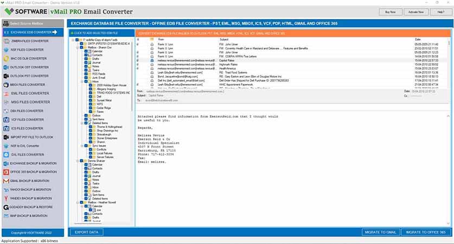Uncheck the TRIAD FOOD SYSTEMS INC folder checkbox
Image resolution: width=454 pixels, height=244 pixels.
pyautogui.click(x=91, y=93)
